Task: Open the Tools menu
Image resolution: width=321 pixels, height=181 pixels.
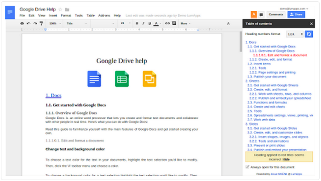Action: point(79,16)
